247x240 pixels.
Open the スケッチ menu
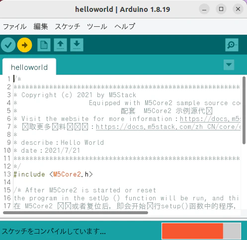(x=68, y=27)
